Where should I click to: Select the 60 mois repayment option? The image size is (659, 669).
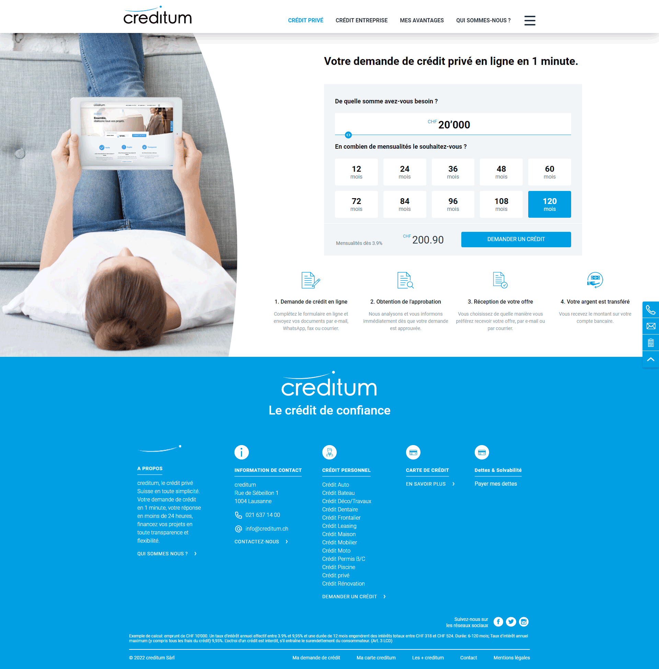[548, 171]
